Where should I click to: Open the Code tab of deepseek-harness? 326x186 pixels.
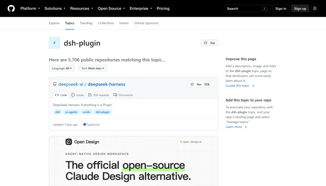61,95
